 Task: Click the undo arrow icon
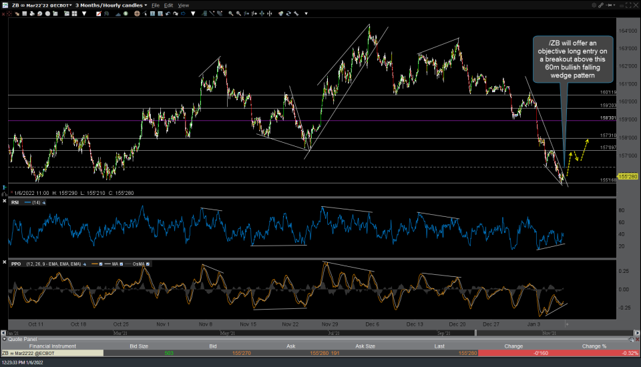click(168, 13)
